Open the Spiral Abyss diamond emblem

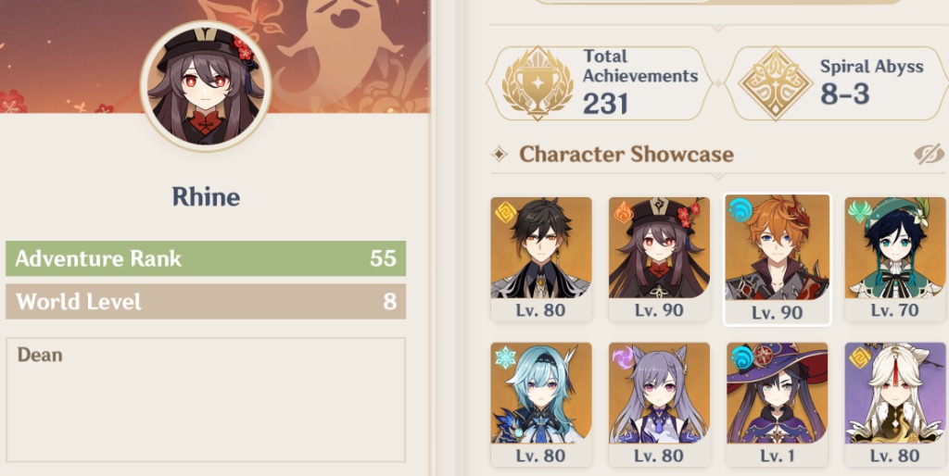coord(776,82)
